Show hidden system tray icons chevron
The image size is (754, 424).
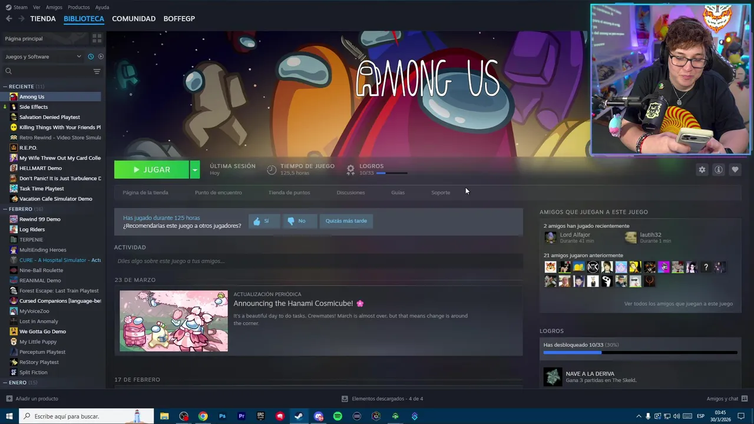pyautogui.click(x=639, y=416)
